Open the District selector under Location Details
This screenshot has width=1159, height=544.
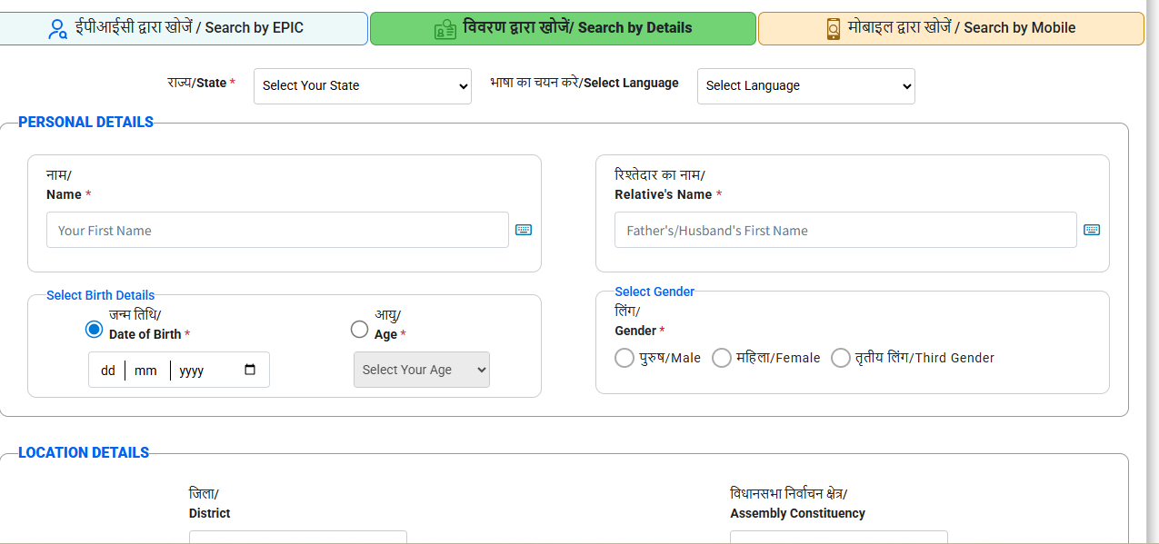298,538
